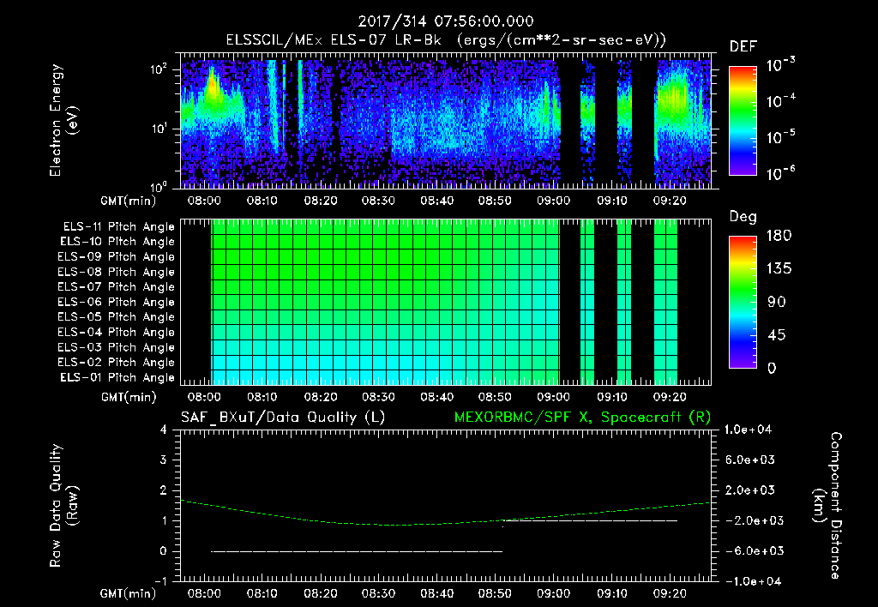Click the 09:20 tick under pitch angle panel

pyautogui.click(x=670, y=397)
